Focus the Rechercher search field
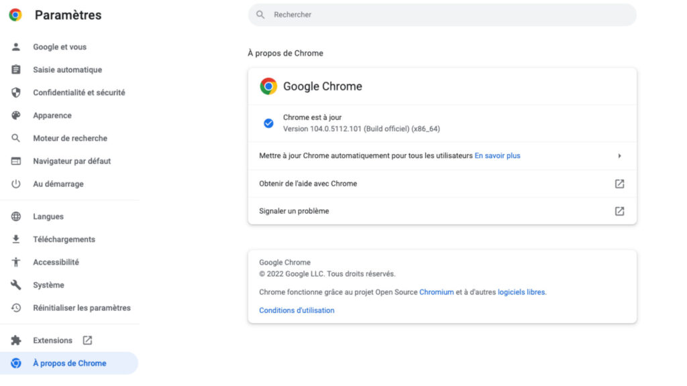 click(442, 15)
